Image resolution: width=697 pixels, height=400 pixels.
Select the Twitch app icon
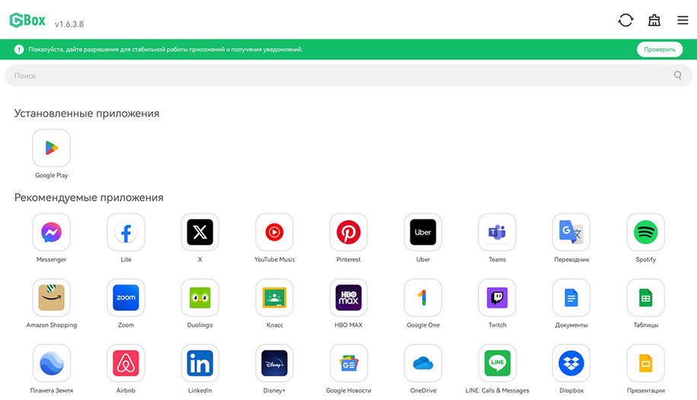[x=497, y=298]
